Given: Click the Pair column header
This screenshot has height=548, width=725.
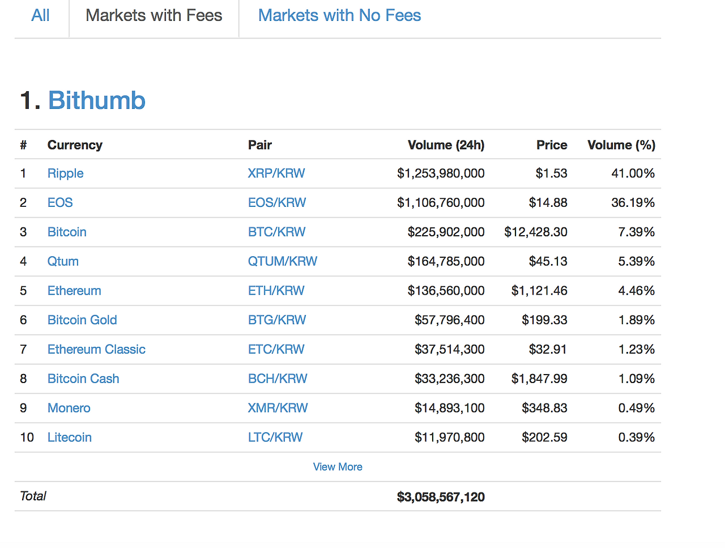Looking at the screenshot, I should tap(260, 146).
